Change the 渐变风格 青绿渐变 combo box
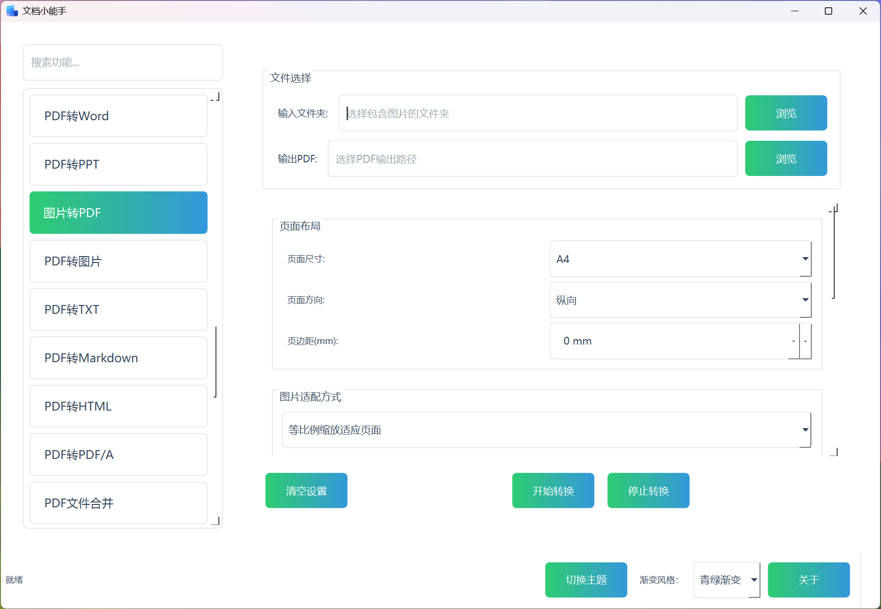Image resolution: width=881 pixels, height=609 pixels. 726,580
